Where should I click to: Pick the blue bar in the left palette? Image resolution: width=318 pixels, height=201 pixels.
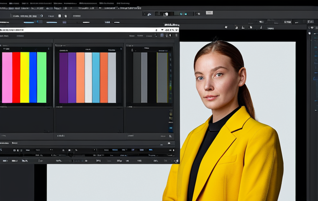[33, 77]
